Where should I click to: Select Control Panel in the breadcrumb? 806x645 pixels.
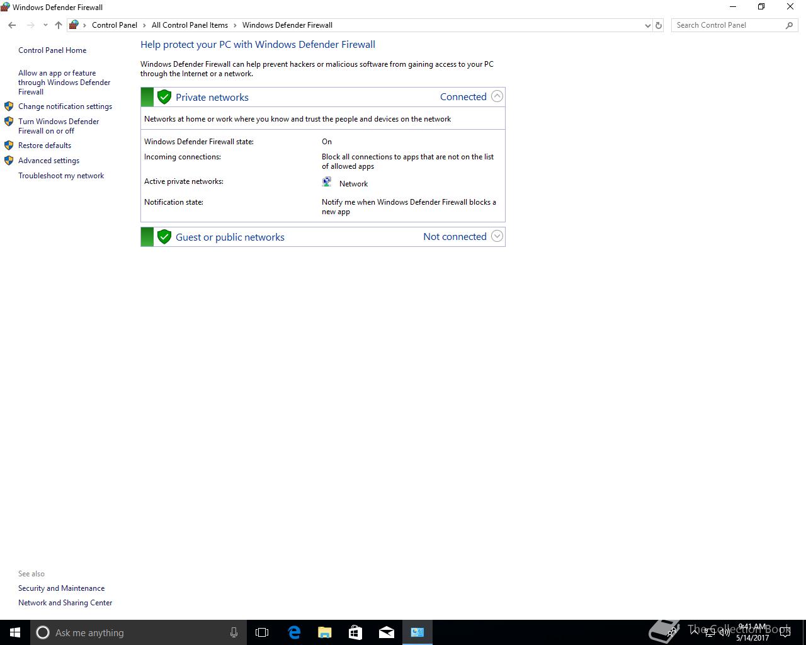click(x=115, y=25)
